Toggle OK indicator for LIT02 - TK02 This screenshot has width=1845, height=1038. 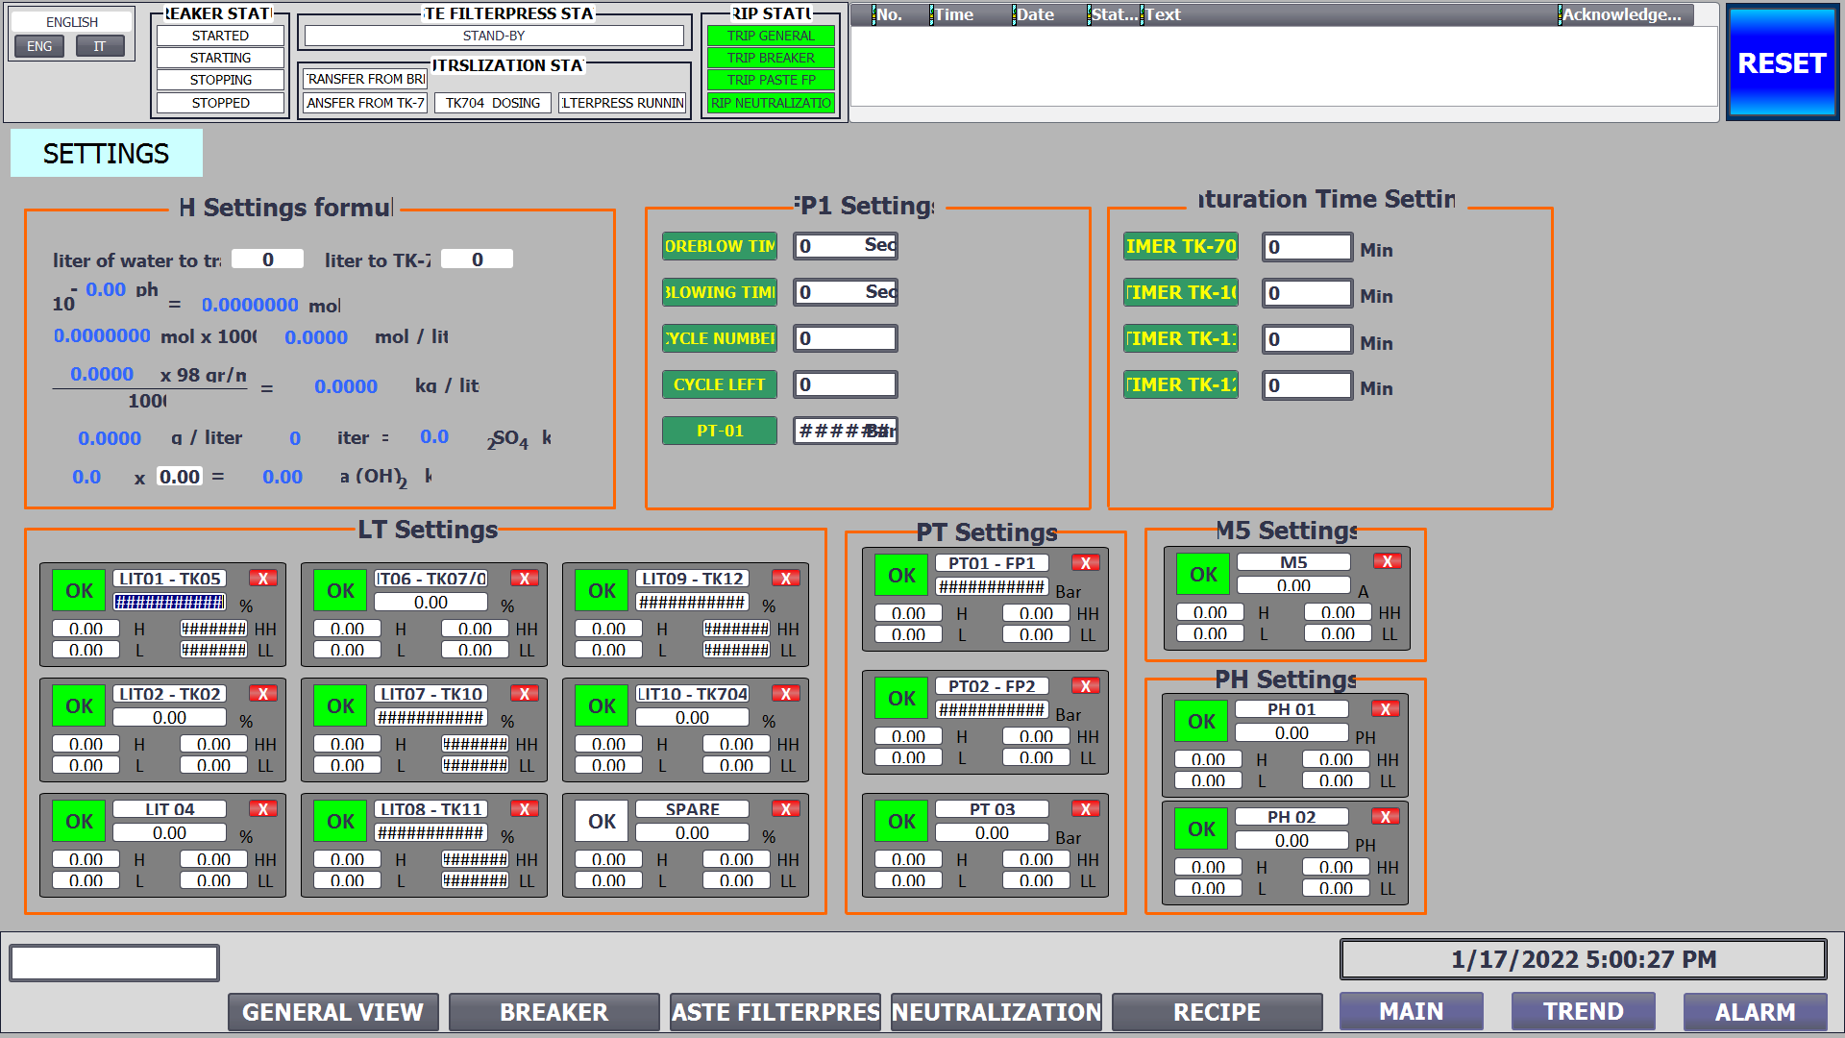(79, 706)
